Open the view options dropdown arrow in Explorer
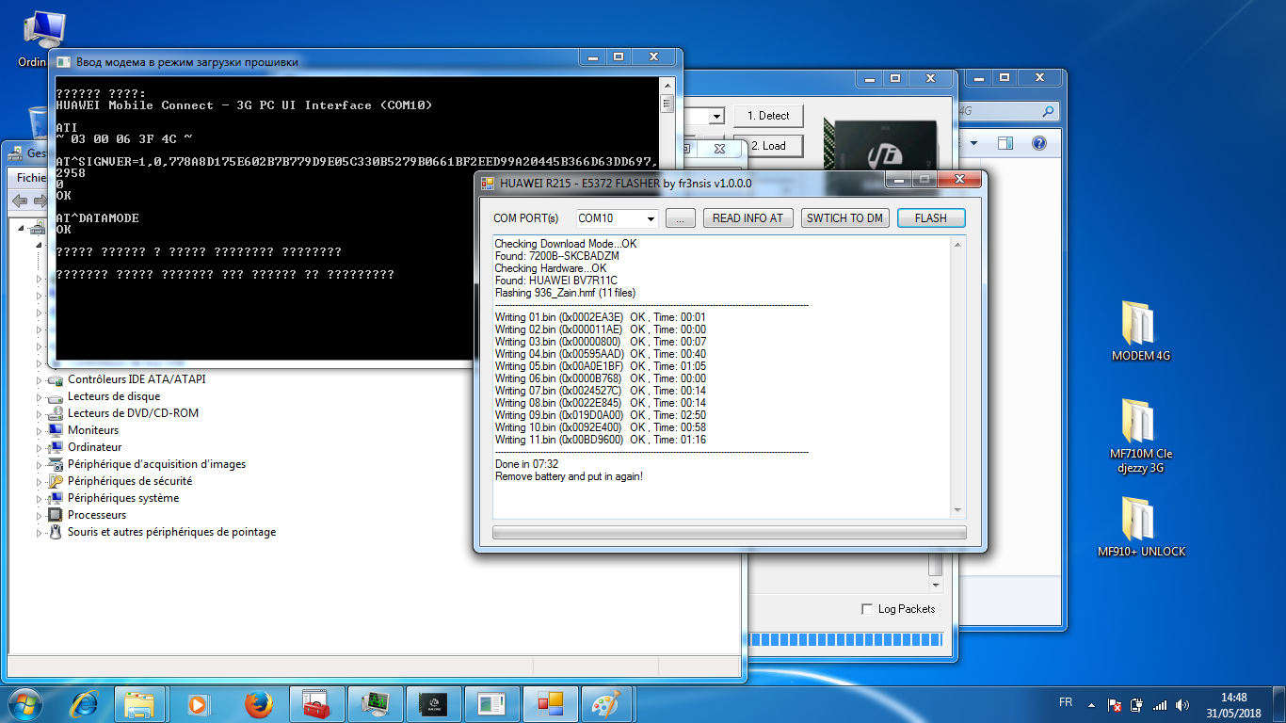 tap(974, 143)
